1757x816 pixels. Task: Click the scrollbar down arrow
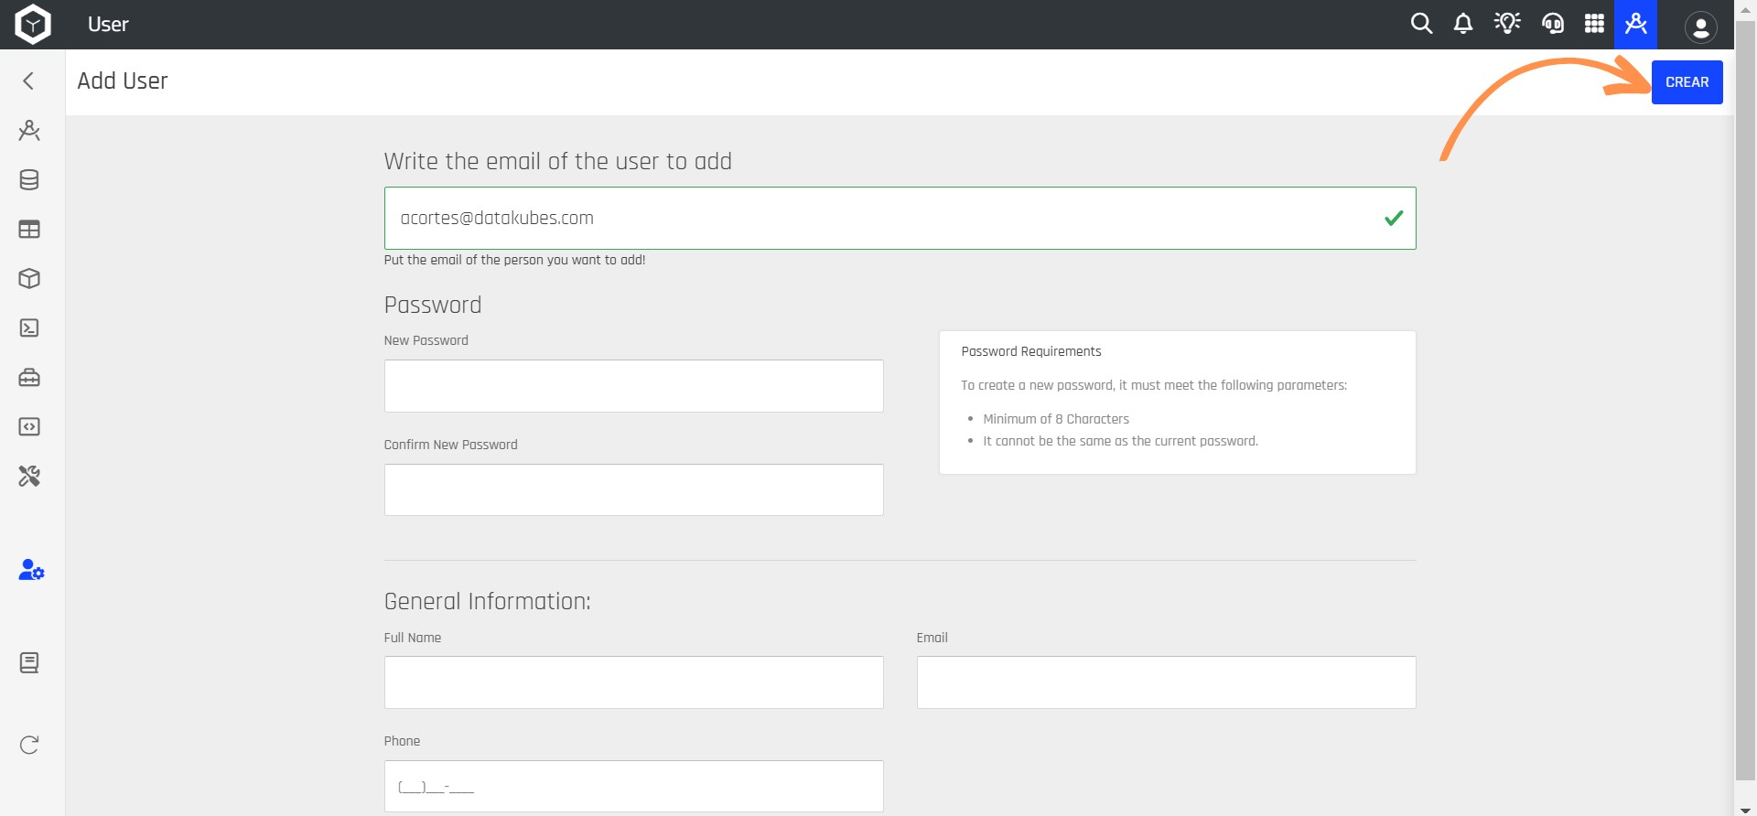pyautogui.click(x=1745, y=810)
